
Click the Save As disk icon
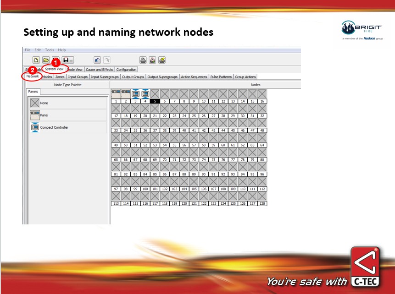click(x=67, y=60)
